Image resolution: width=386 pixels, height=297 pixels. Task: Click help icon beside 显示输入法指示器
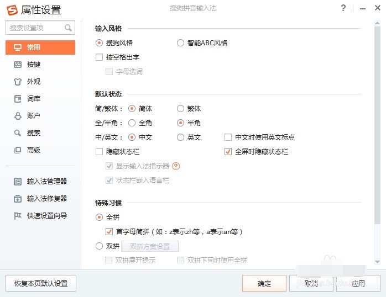[x=176, y=166]
